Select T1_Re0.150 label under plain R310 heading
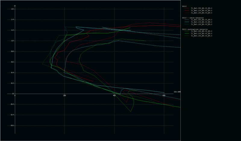This screenshot has width=241, height=141. (202, 13)
